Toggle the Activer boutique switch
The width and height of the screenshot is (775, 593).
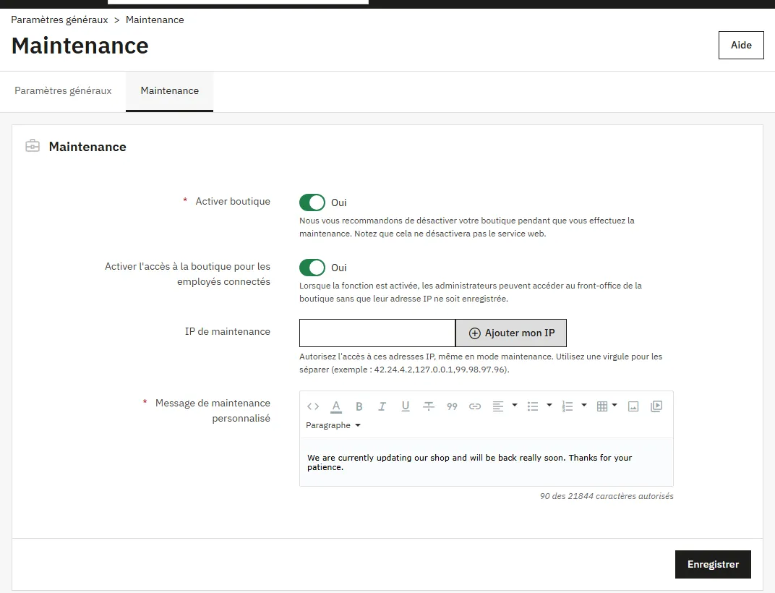point(312,202)
